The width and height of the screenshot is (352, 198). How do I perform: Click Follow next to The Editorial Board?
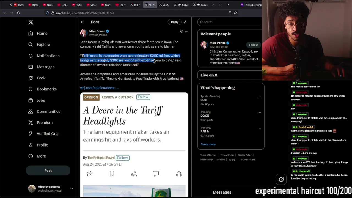click(123, 158)
